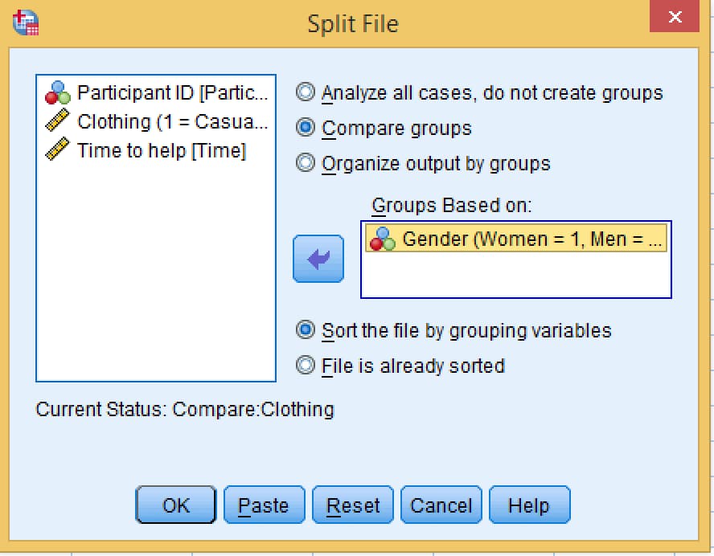The width and height of the screenshot is (714, 556).
Task: Click empty area of Groups Based on box
Action: (516, 275)
